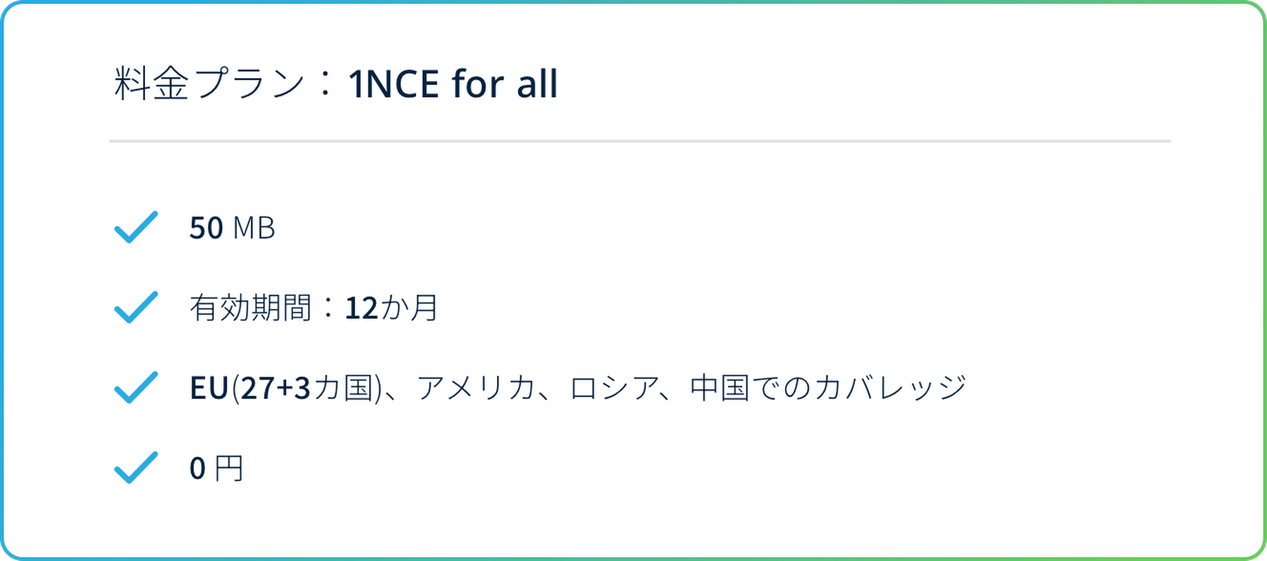Click the 50 MB data volume text

pyautogui.click(x=232, y=228)
